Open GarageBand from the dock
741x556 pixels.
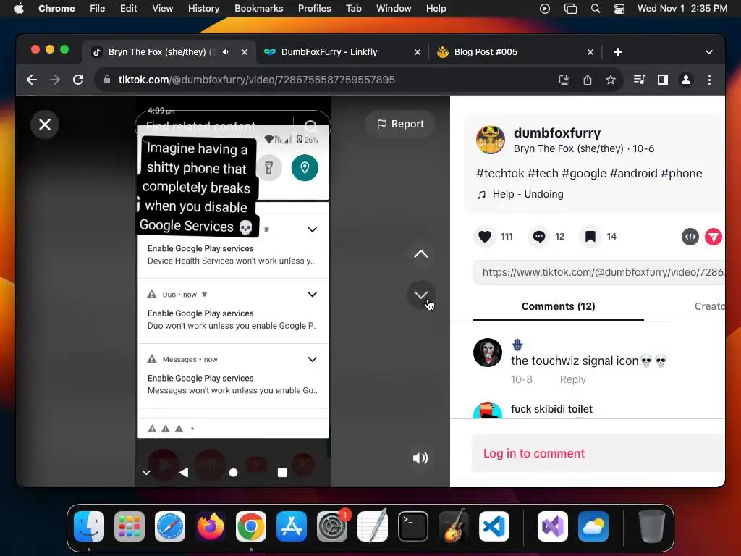coord(454,526)
